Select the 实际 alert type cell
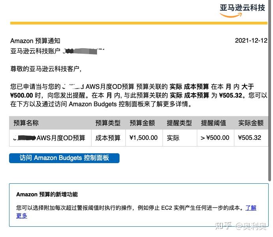The image size is (273, 237). [x=180, y=138]
